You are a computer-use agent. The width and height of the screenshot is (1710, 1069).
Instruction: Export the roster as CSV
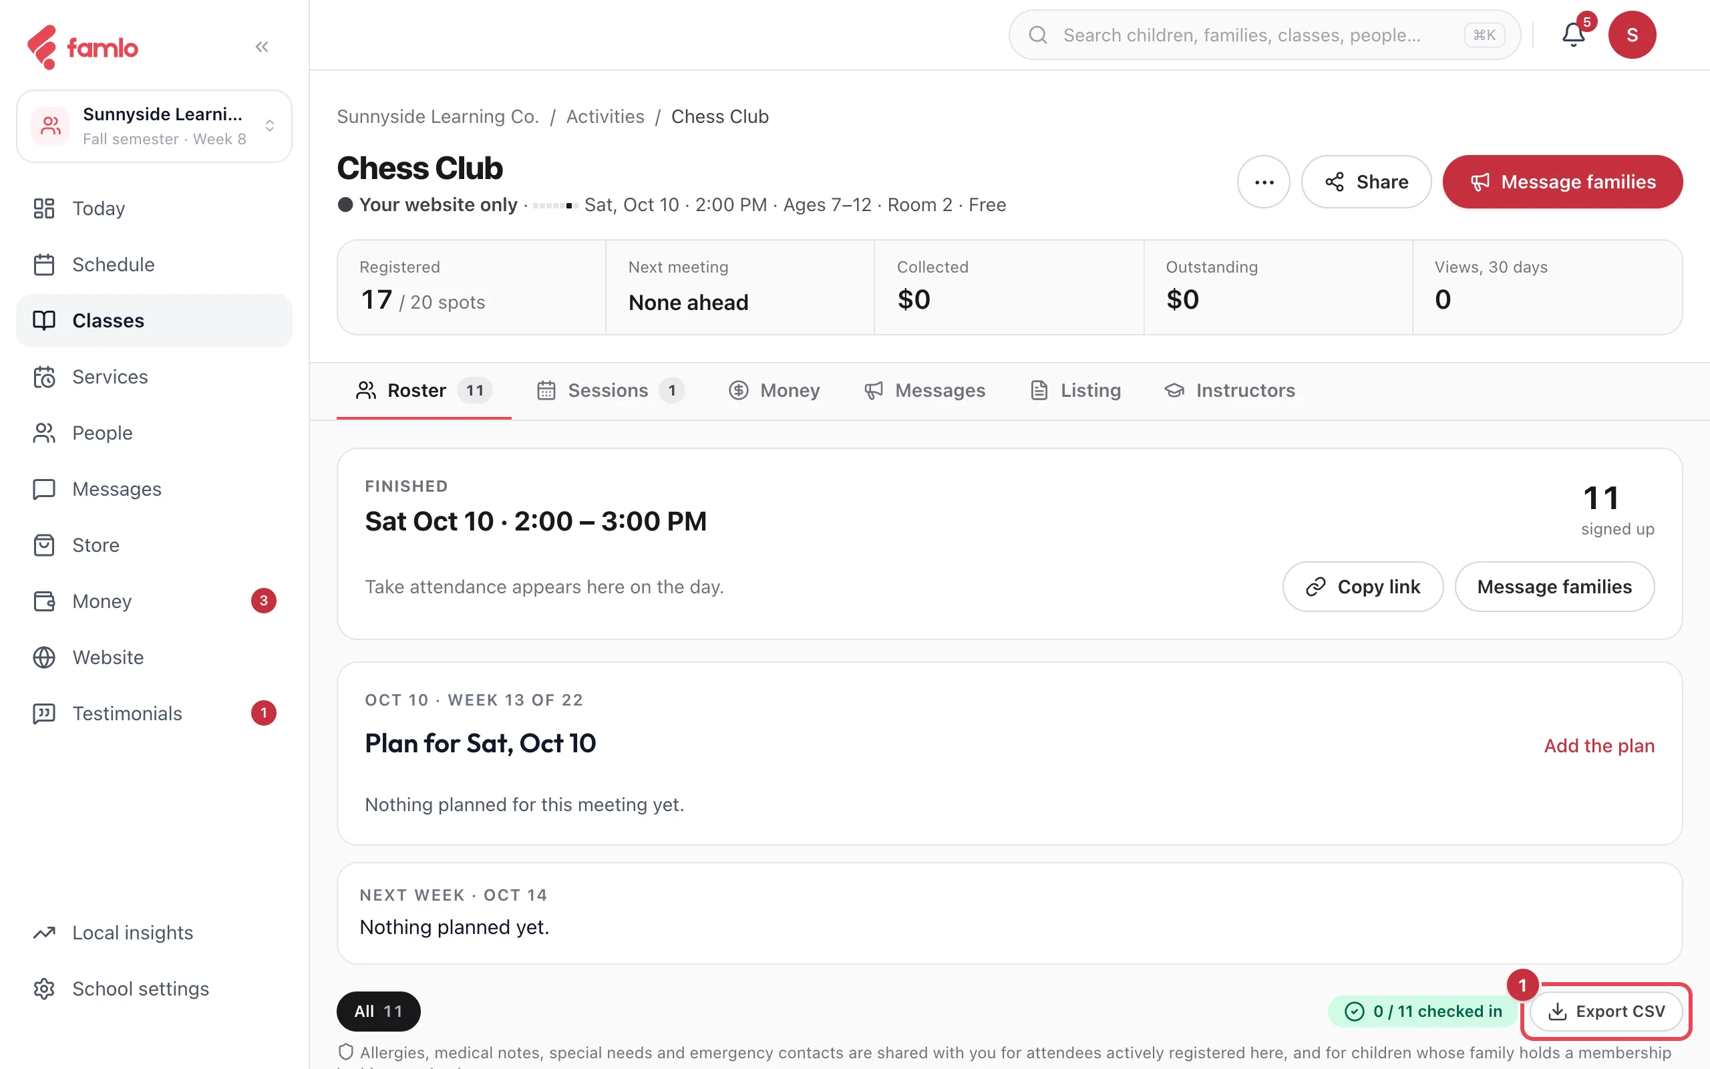point(1605,1012)
